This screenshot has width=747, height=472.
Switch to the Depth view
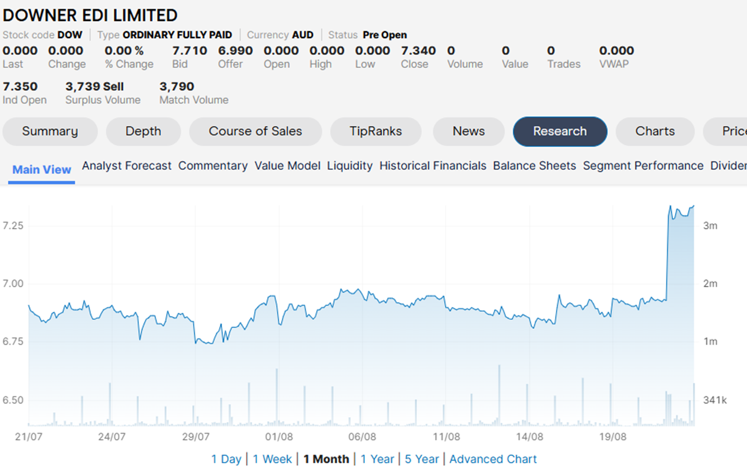click(x=143, y=131)
